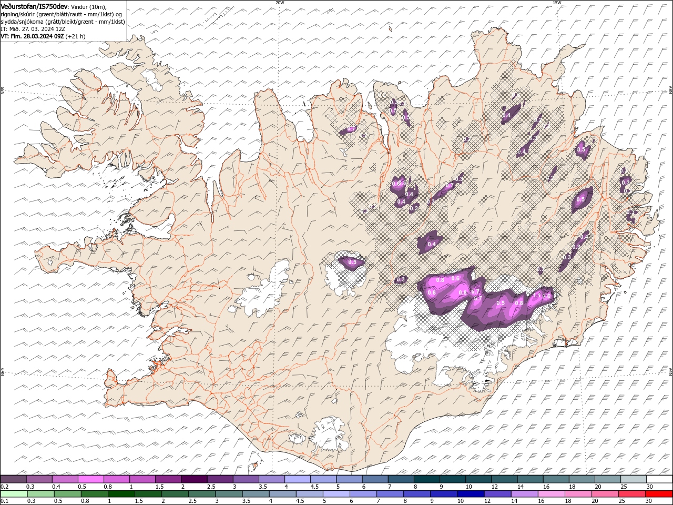673x505 pixels.
Task: Click the crimson swatch at 25 in lower legend
Action: pyautogui.click(x=632, y=494)
